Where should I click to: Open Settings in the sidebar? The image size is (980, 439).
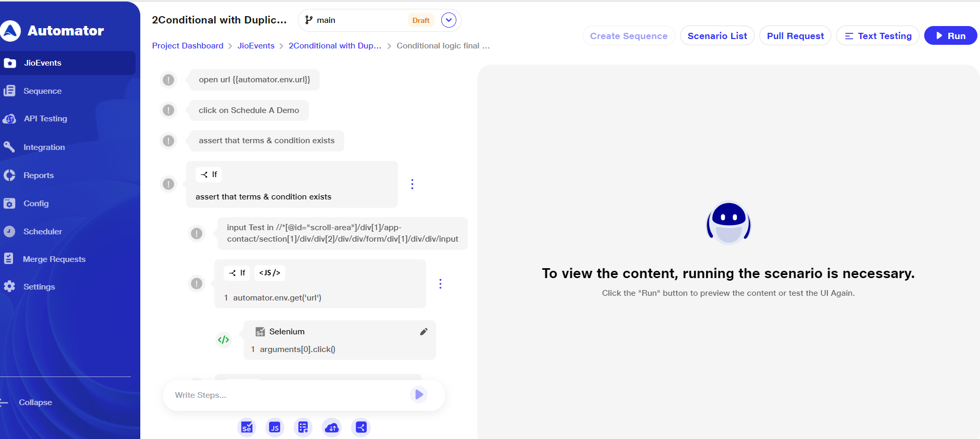point(39,287)
